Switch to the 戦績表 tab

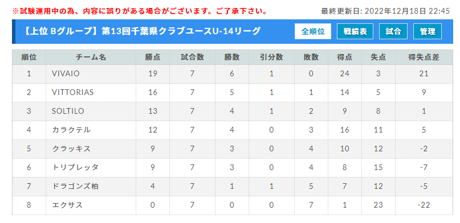(x=355, y=31)
